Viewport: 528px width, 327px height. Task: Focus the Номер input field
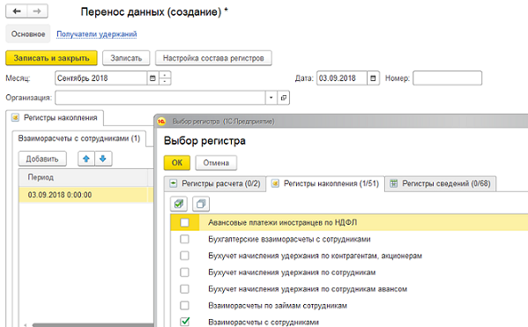click(448, 78)
